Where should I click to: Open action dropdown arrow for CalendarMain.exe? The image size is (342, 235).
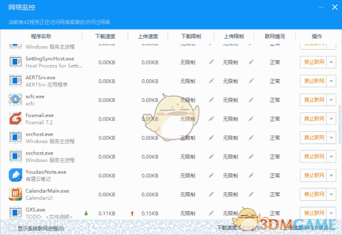click(331, 195)
